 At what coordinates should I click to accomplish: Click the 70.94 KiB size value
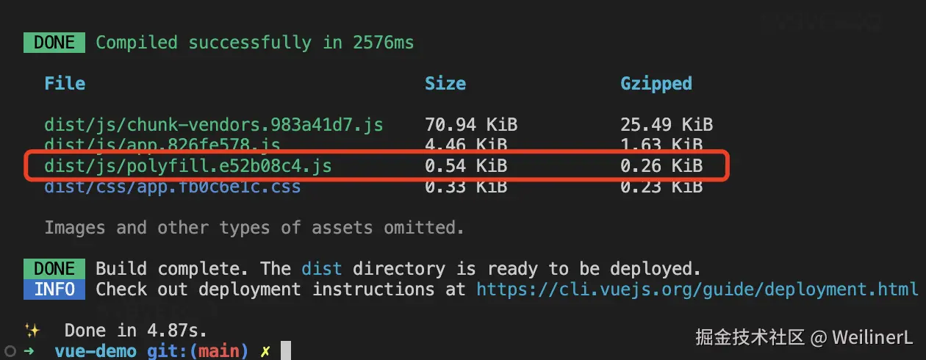tap(466, 125)
